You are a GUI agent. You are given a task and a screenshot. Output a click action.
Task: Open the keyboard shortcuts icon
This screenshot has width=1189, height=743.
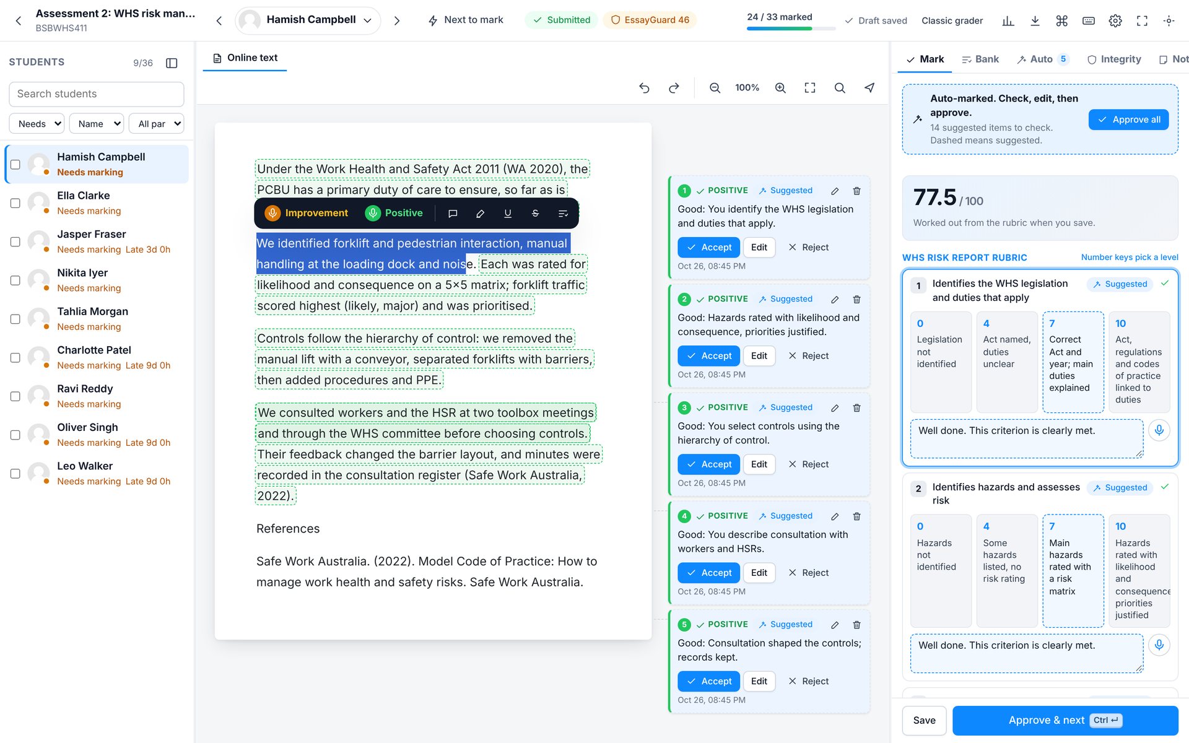1089,20
